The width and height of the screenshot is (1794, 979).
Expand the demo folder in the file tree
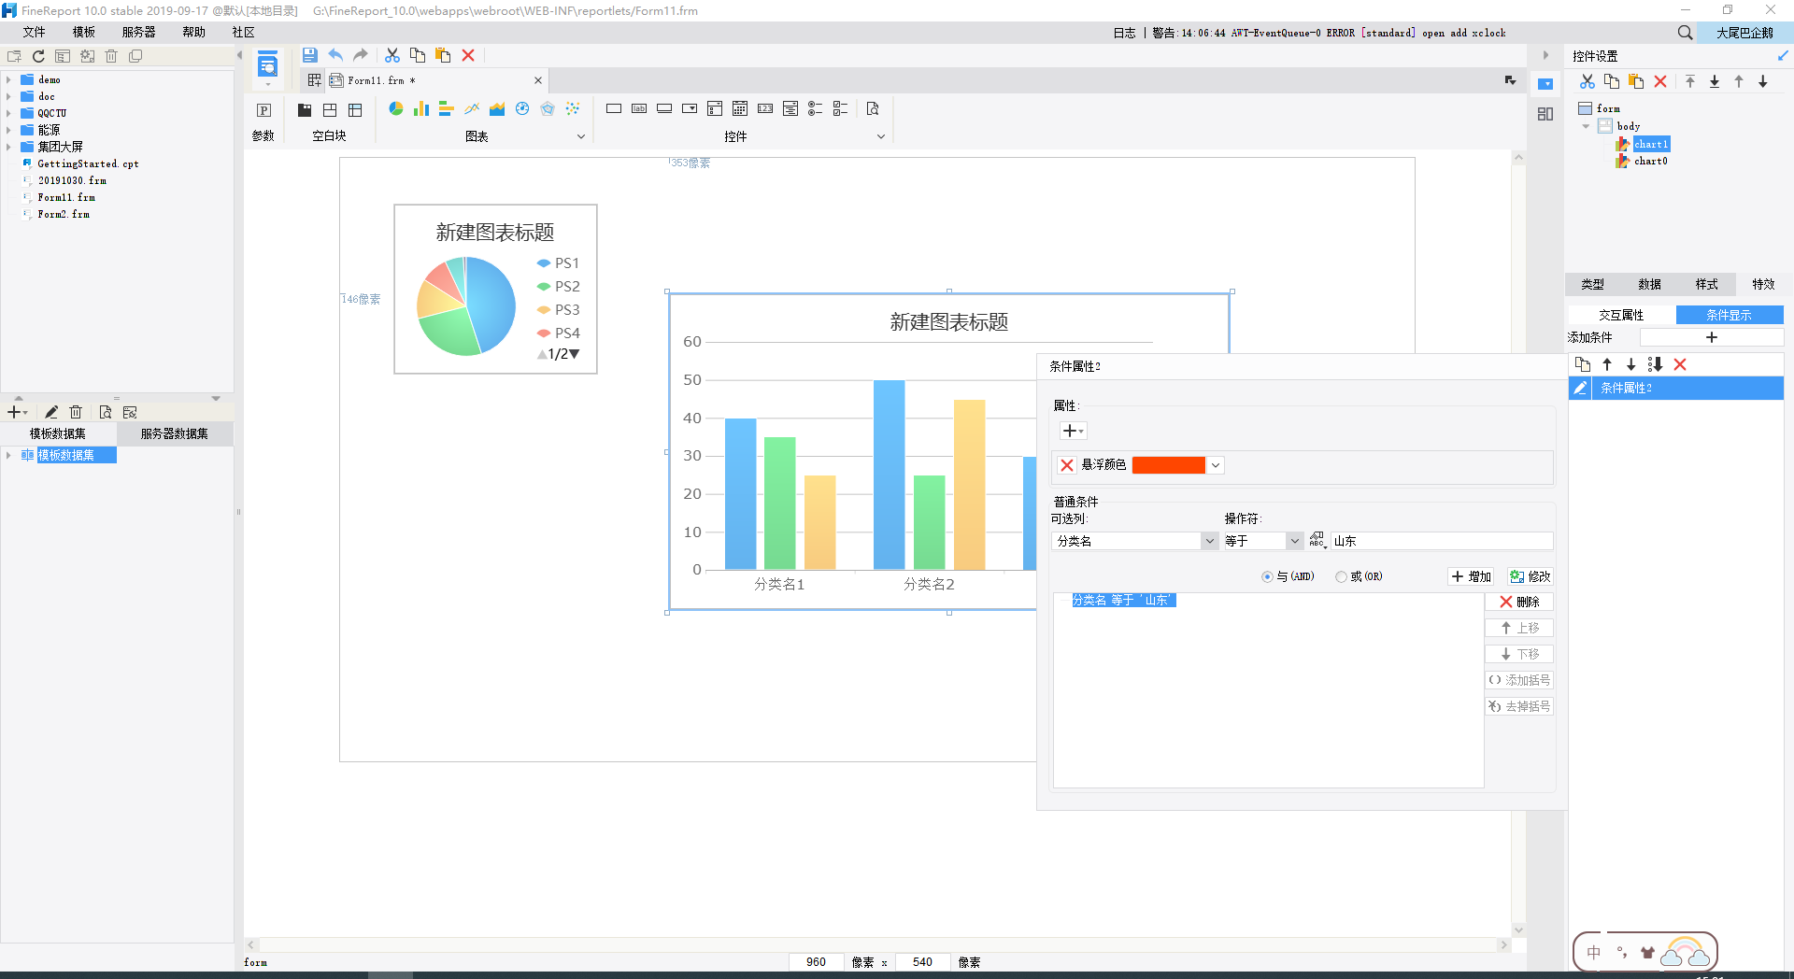point(8,80)
